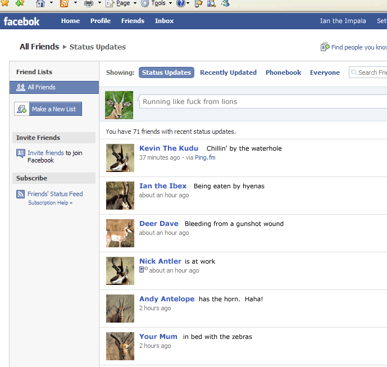Click Deer Dave's profile thumbnail
387x367 pixels.
pos(120,233)
